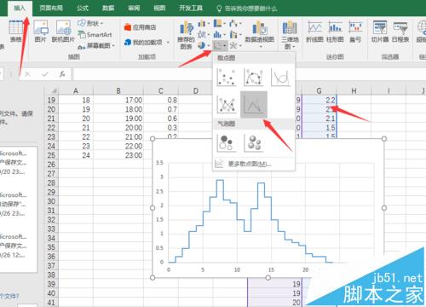Switch to the 开发工具 Developer tab
Viewport: 426px width, 307px height.
191,8
